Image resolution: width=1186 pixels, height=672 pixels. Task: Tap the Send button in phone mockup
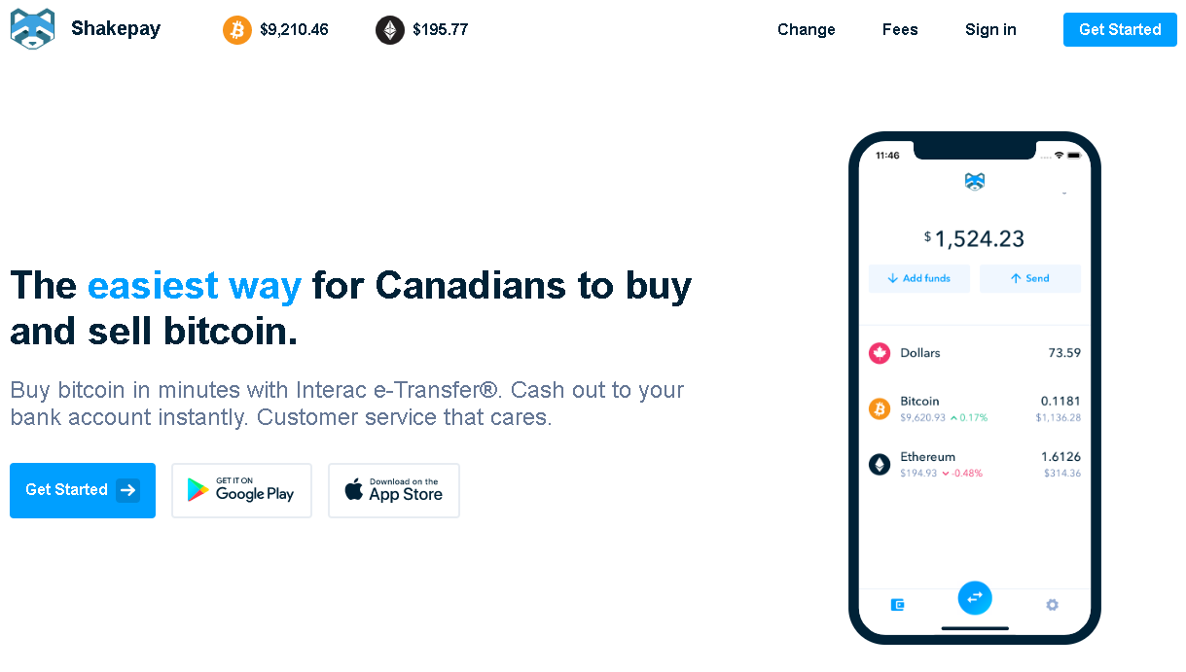(1029, 278)
